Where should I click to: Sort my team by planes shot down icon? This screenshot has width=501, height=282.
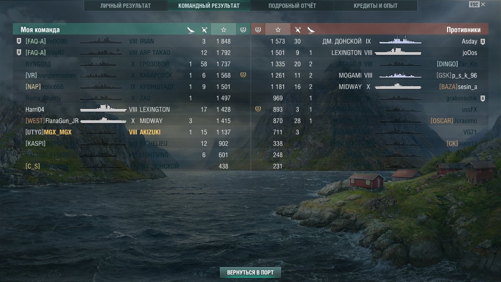pos(204,29)
